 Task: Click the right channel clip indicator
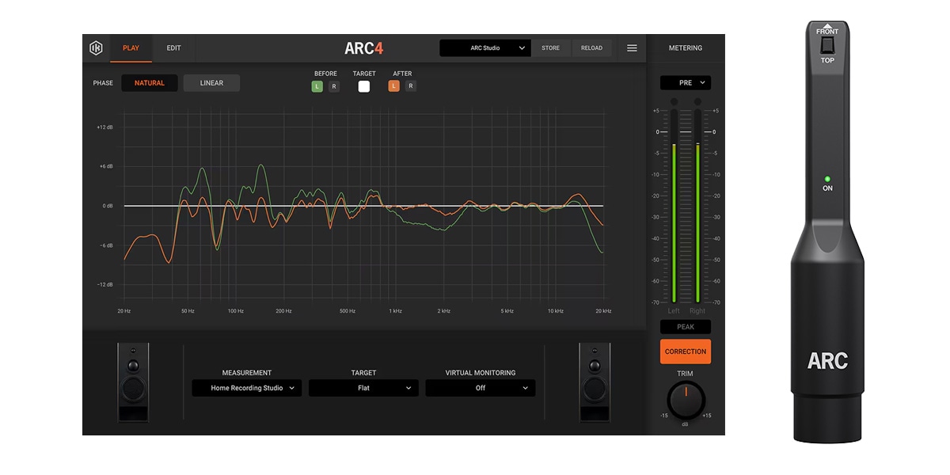coord(697,101)
